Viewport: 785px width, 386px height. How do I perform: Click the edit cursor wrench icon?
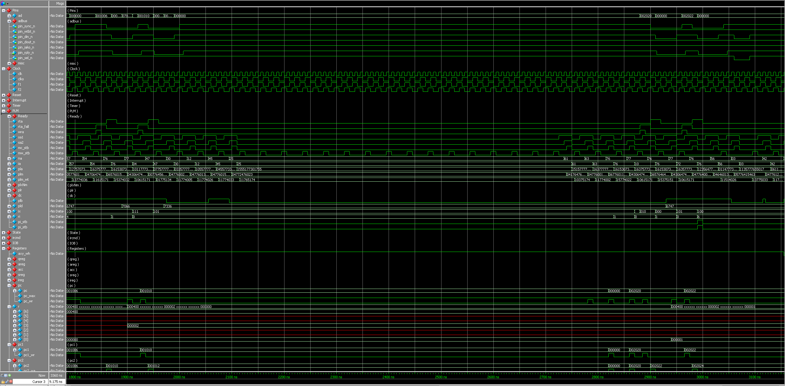[x=7, y=382]
